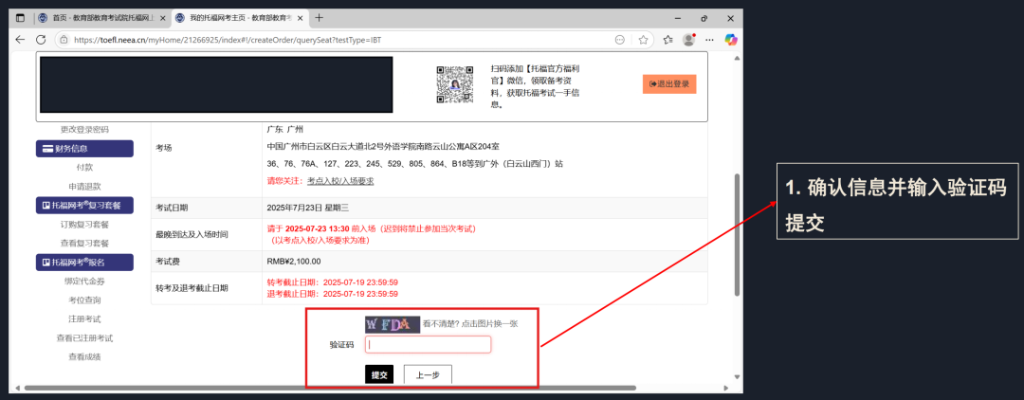Click the 最晚到达及入场时间 row label
The height and width of the screenshot is (400, 1024).
[x=192, y=234]
